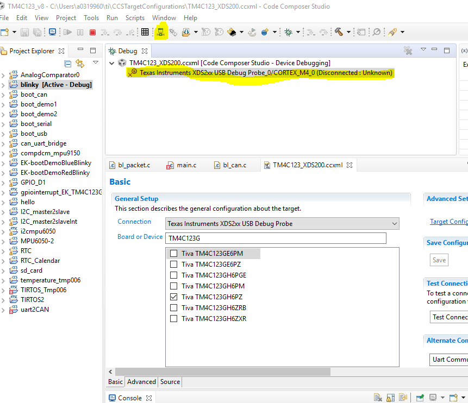Image resolution: width=468 pixels, height=403 pixels.
Task: Click the green bug Debug toolbar icon
Action: [288, 32]
